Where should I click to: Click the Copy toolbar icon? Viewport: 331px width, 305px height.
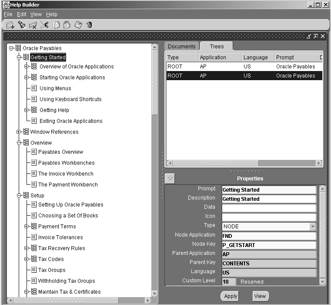(x=56, y=25)
